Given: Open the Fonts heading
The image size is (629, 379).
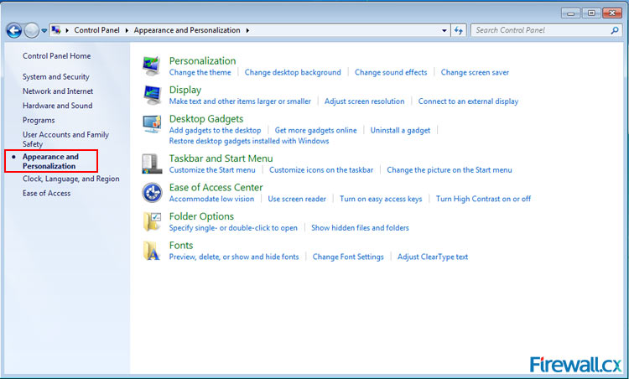Looking at the screenshot, I should [x=181, y=246].
